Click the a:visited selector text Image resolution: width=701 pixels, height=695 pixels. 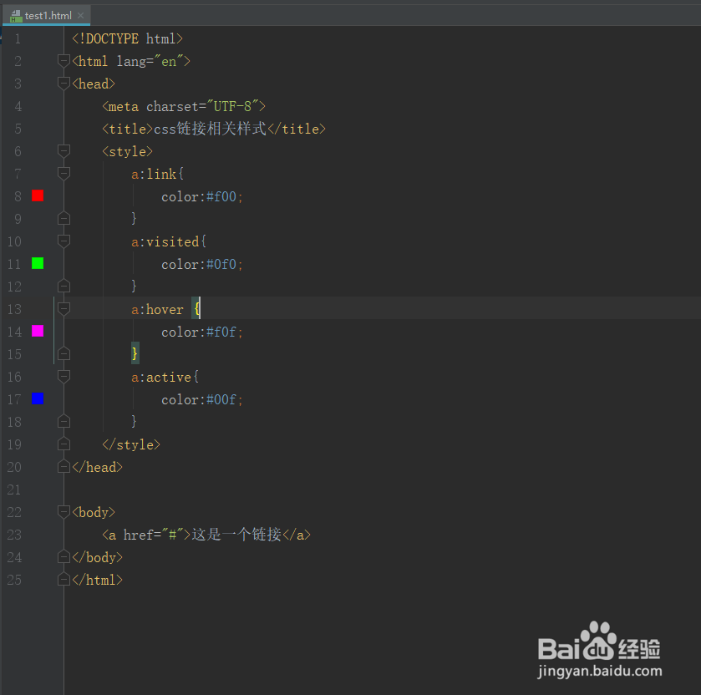(x=165, y=241)
